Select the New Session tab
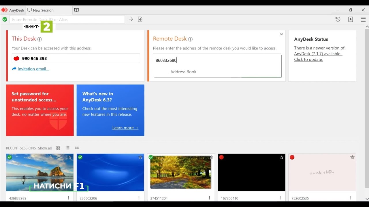 [49, 10]
